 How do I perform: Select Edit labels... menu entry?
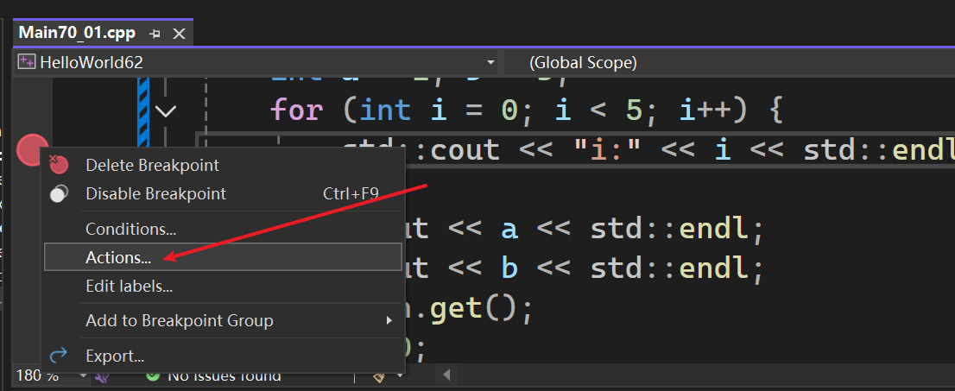(x=129, y=285)
